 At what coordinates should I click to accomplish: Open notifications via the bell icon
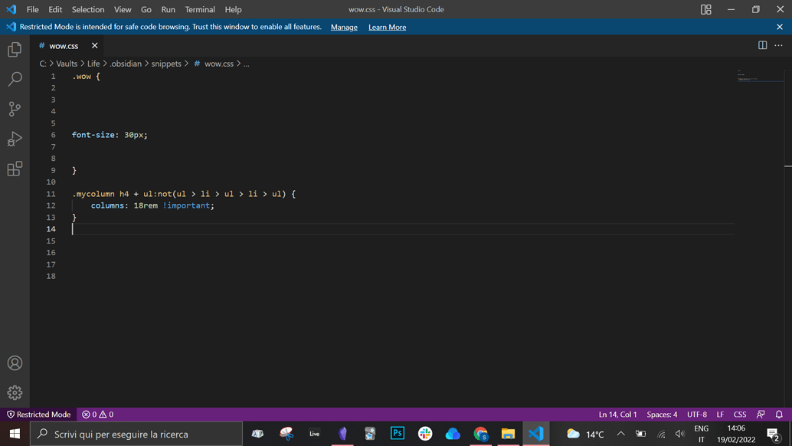click(780, 414)
